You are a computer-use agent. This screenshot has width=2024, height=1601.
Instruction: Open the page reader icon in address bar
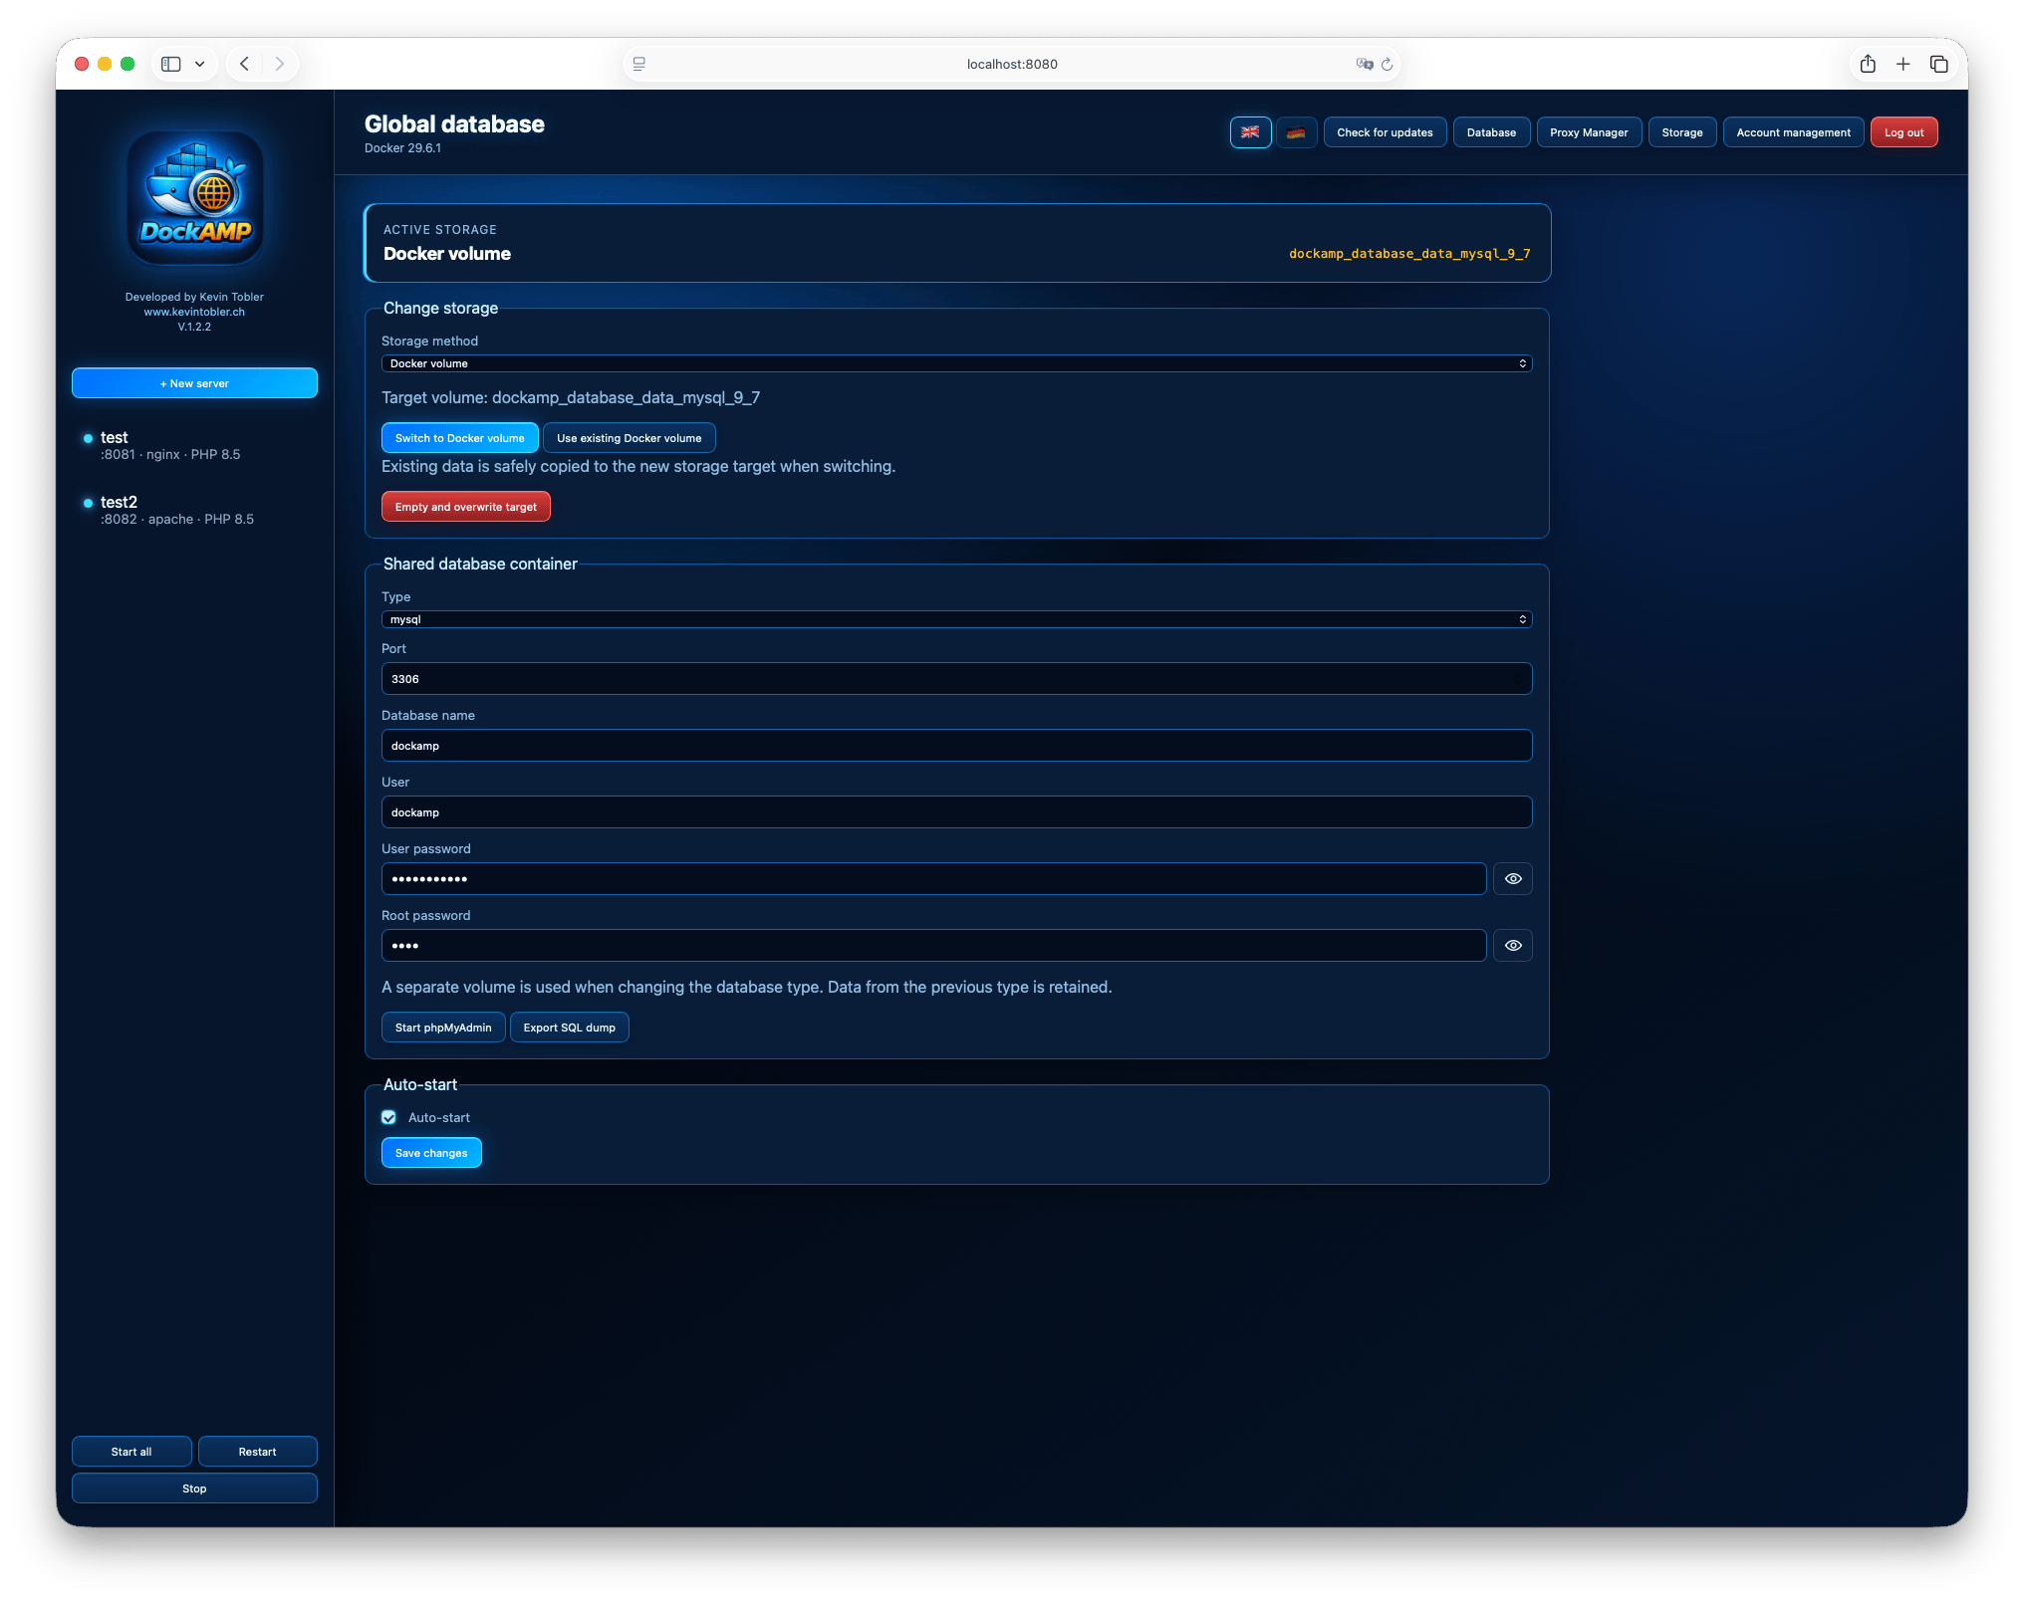(639, 64)
